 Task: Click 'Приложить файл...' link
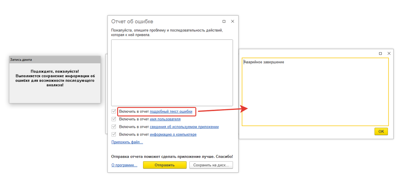(127, 142)
